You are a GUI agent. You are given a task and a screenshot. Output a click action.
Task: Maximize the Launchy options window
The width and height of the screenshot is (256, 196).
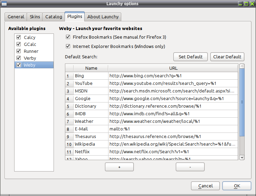[x=246, y=4]
